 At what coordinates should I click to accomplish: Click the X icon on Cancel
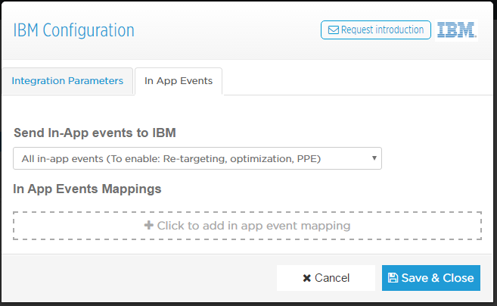pos(306,278)
